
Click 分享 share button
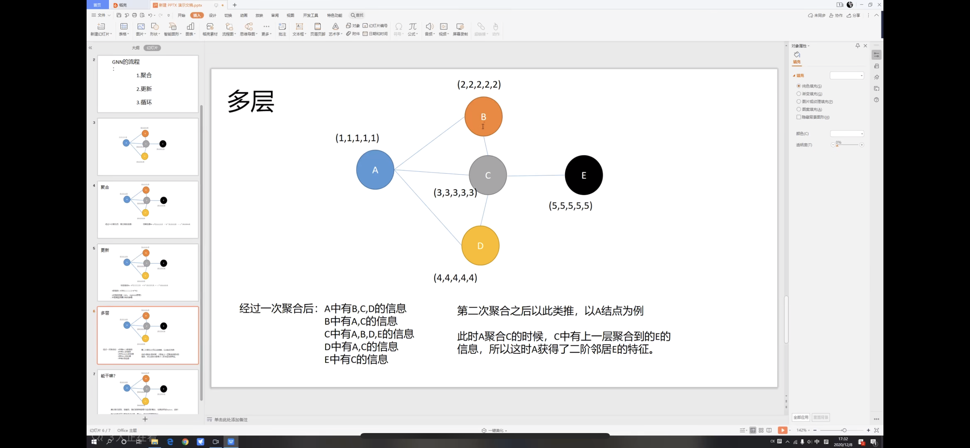pyautogui.click(x=854, y=15)
